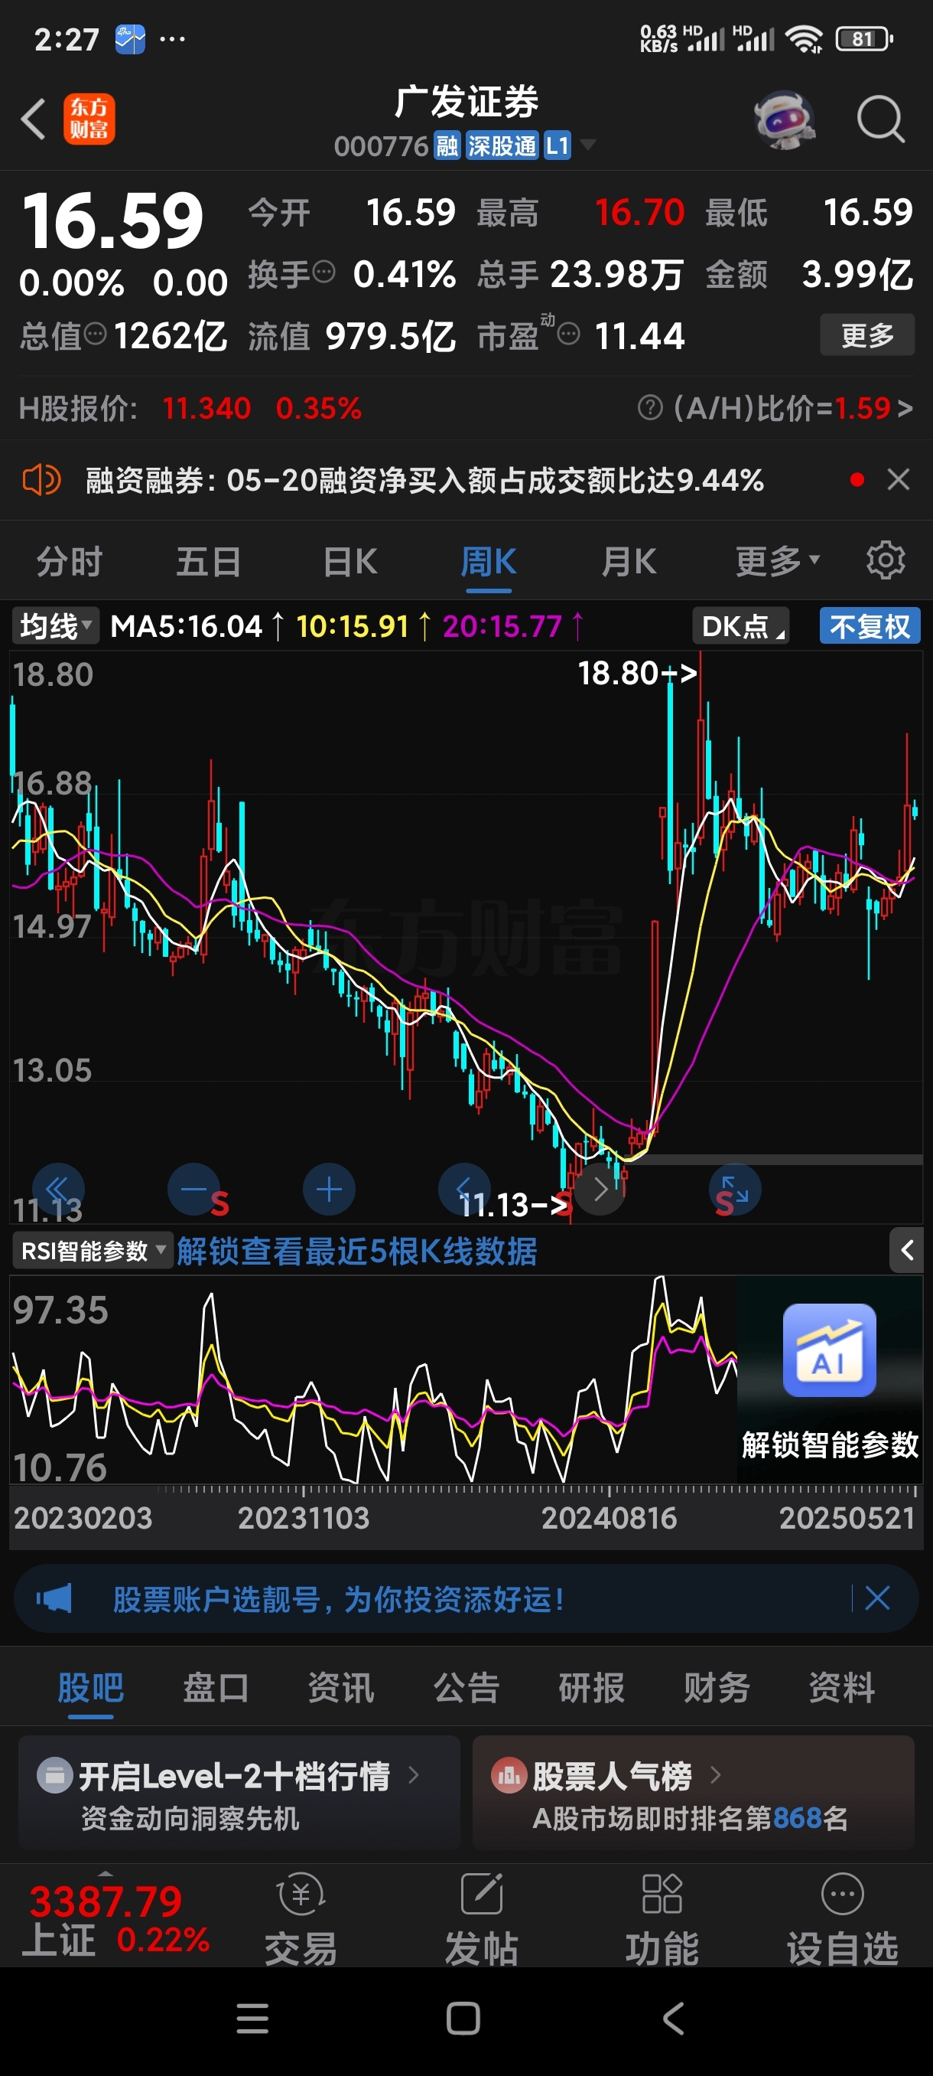The height and width of the screenshot is (2076, 933).
Task: Select the 周K chart tab
Action: [489, 562]
